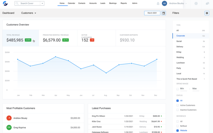This screenshot has height=133, width=213.
Task: Click the Search Cover input field
Action: (29, 3)
